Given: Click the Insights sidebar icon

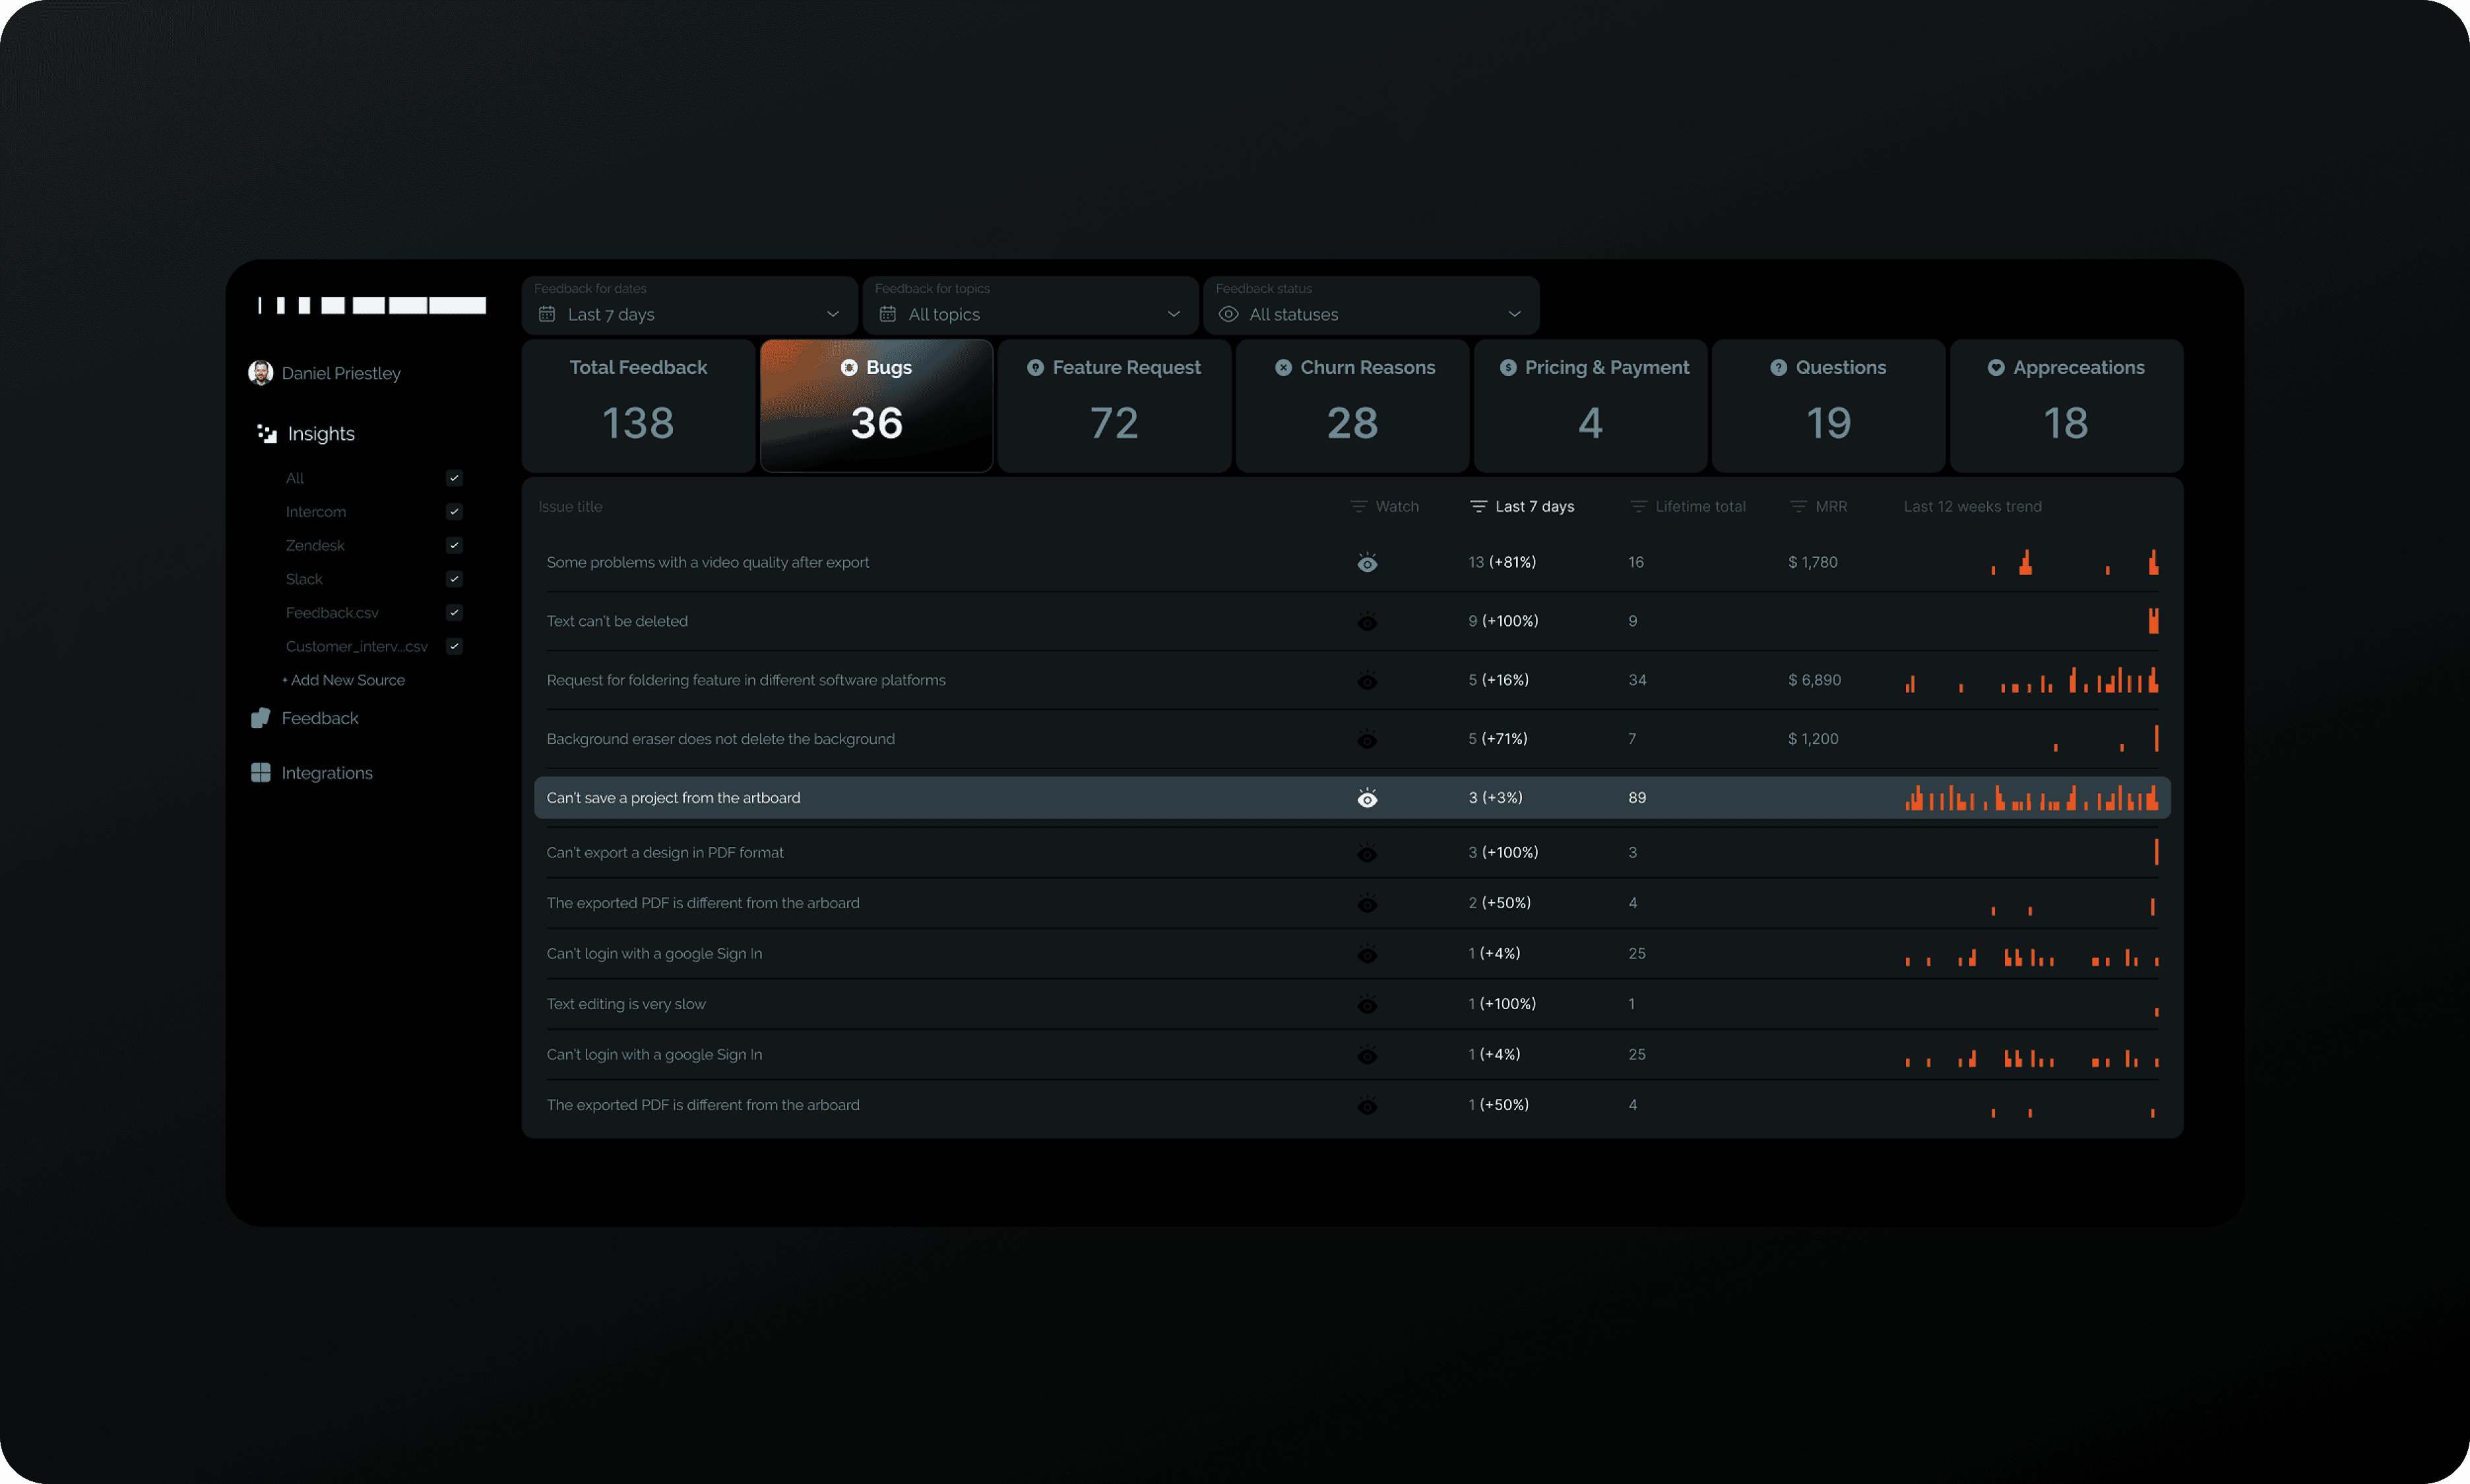Looking at the screenshot, I should 267,434.
